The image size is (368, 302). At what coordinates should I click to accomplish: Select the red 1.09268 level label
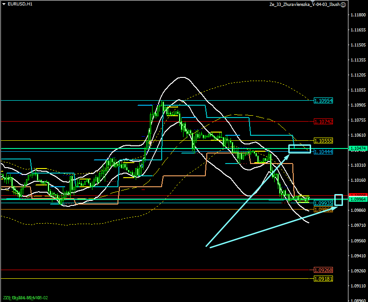point(323,270)
